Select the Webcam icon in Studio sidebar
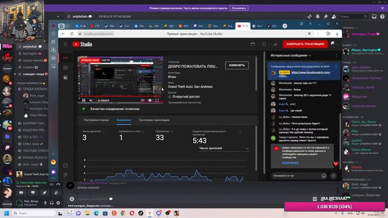388x218 pixels. 65,67
